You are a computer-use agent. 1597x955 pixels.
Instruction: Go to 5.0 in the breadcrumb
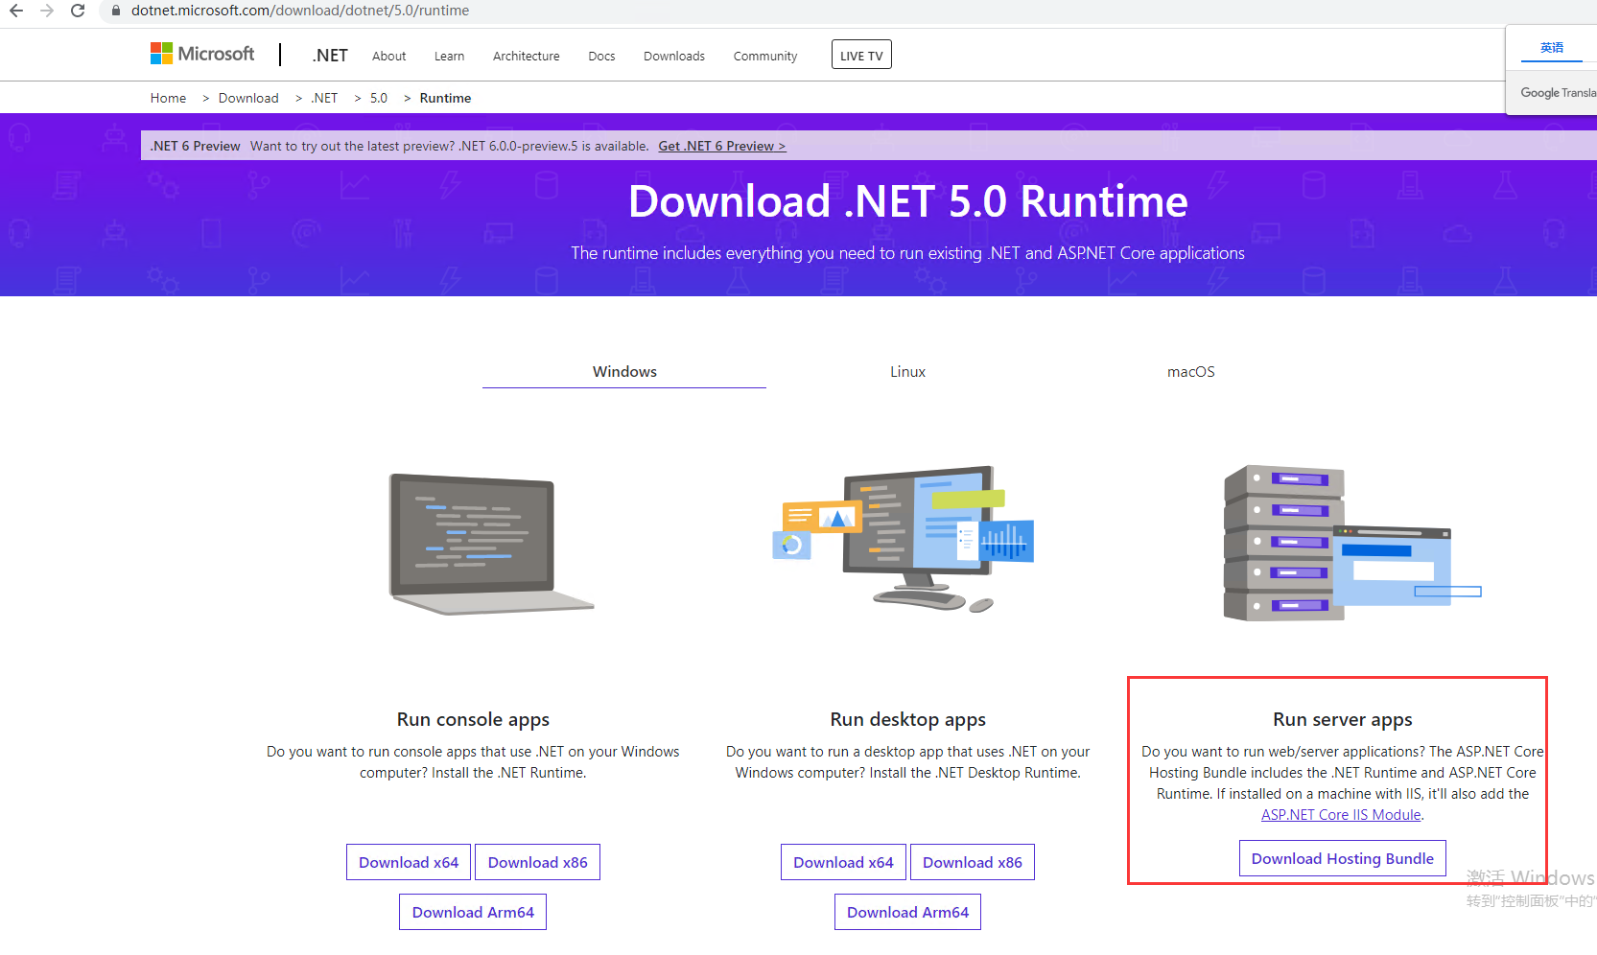[x=379, y=98]
